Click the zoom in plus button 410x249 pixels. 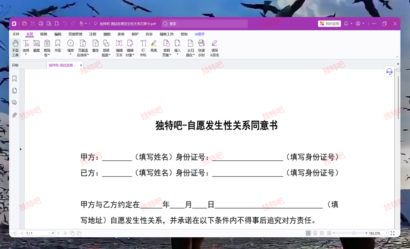tap(366, 233)
